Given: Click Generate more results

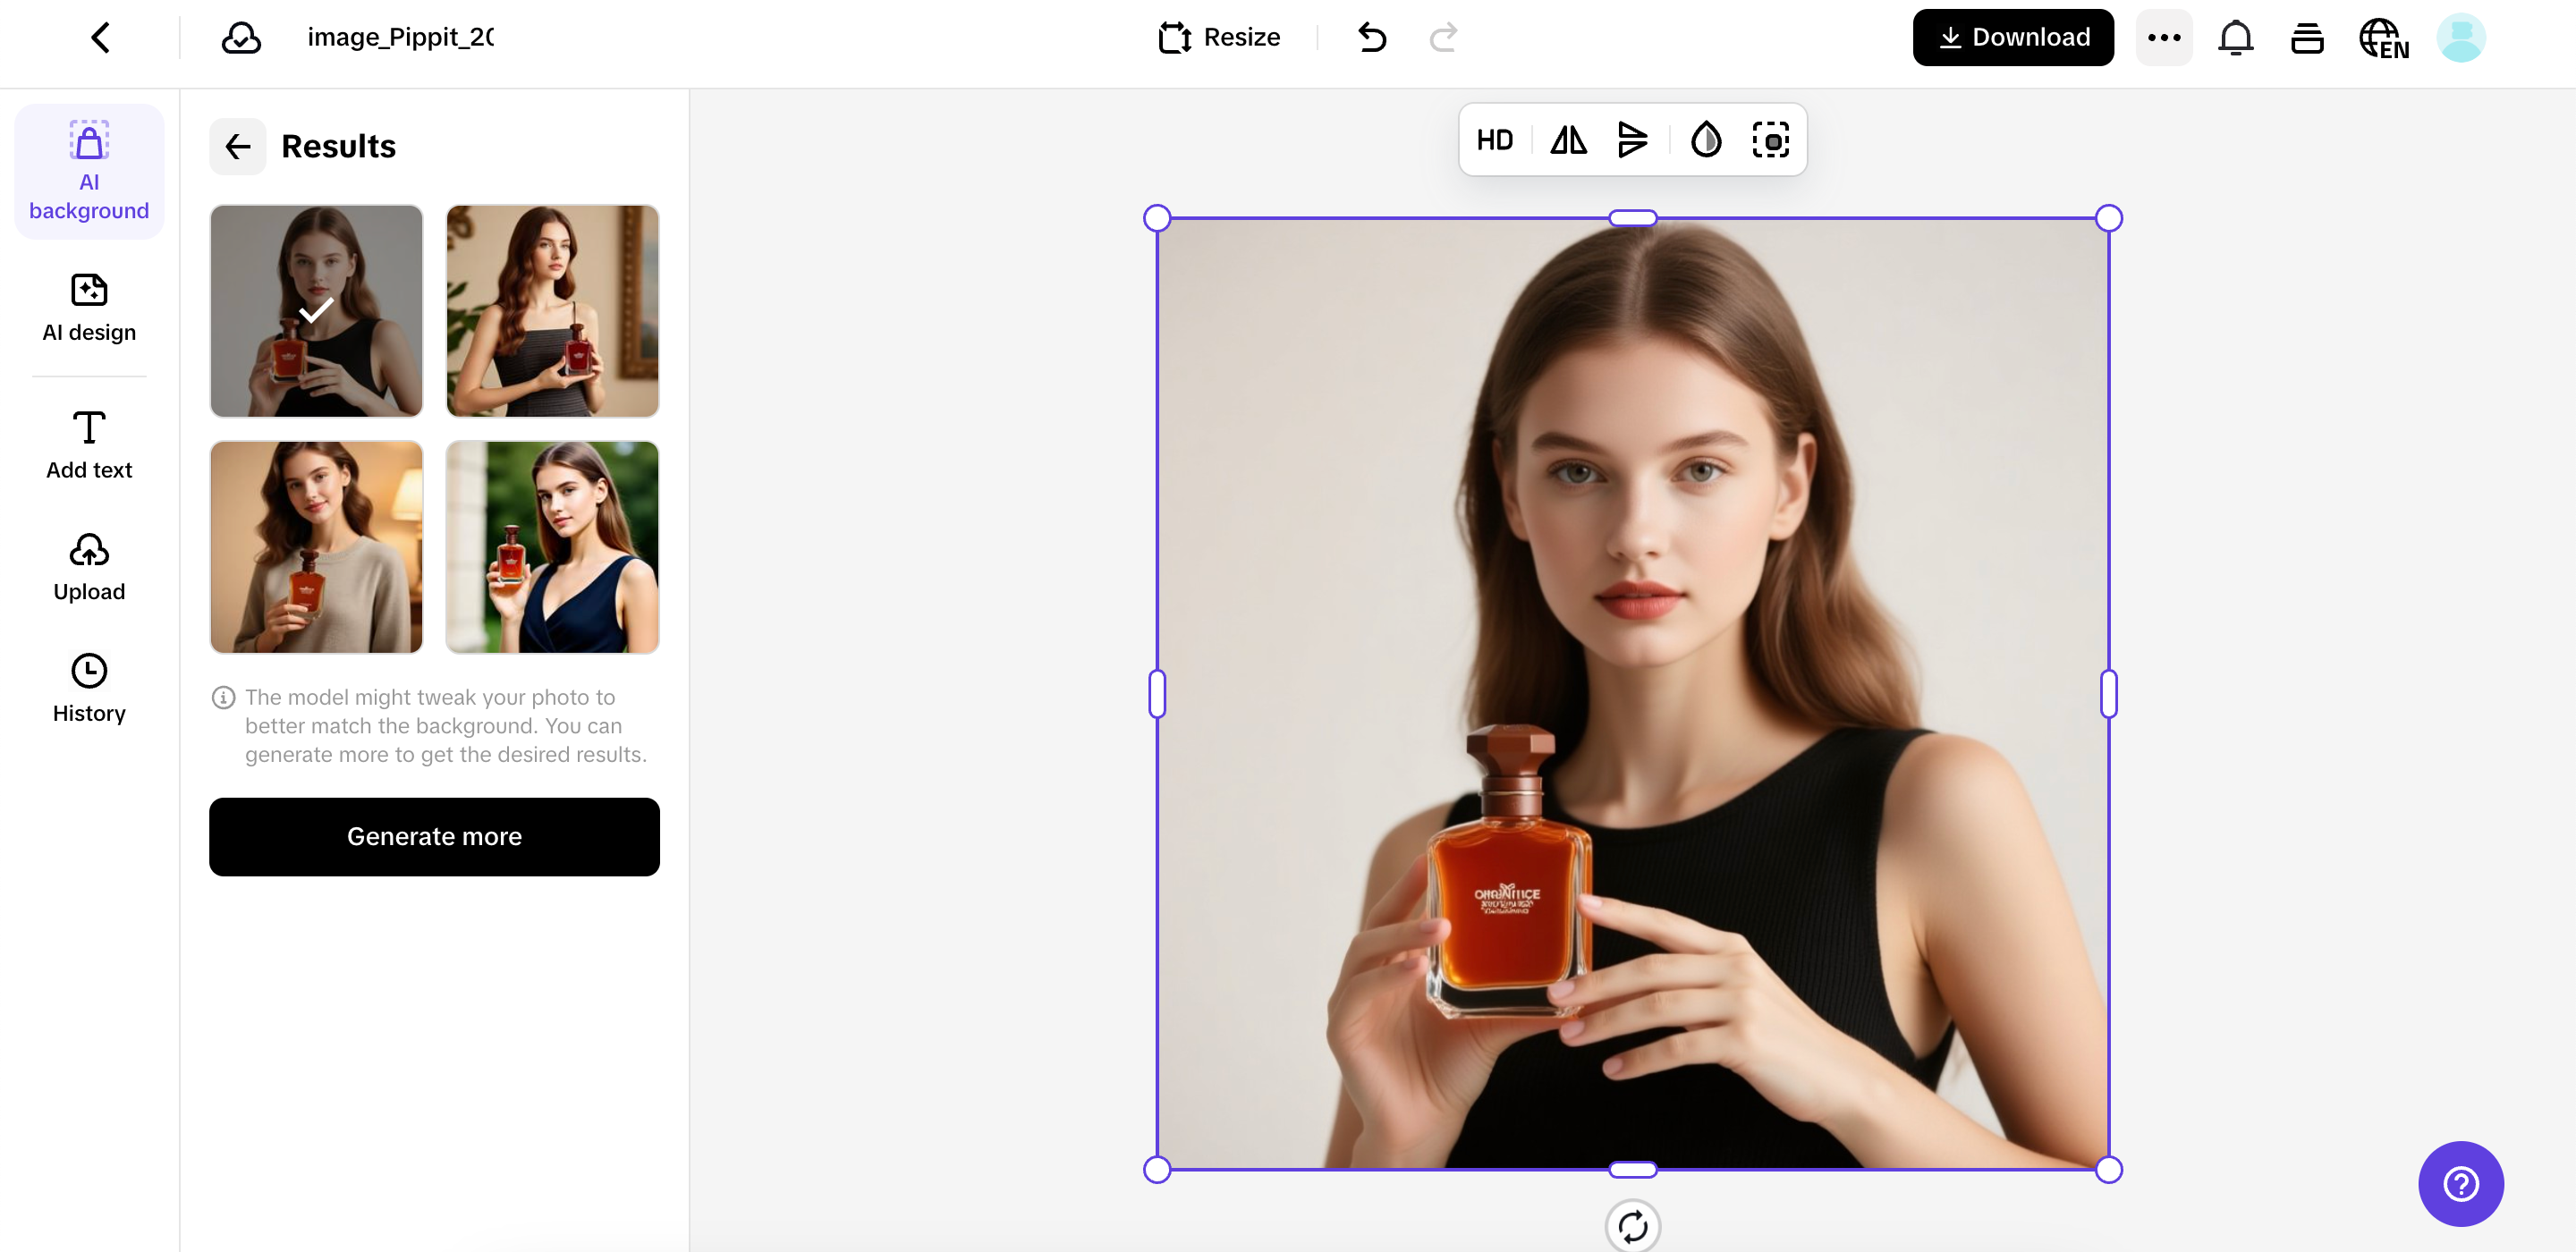Looking at the screenshot, I should (x=434, y=837).
